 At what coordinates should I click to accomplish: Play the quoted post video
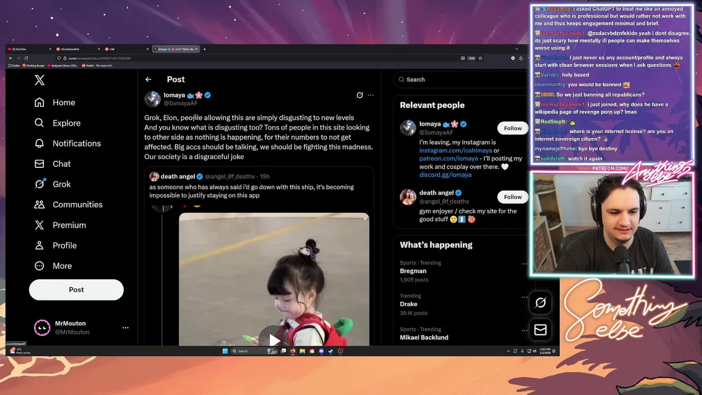[x=274, y=340]
